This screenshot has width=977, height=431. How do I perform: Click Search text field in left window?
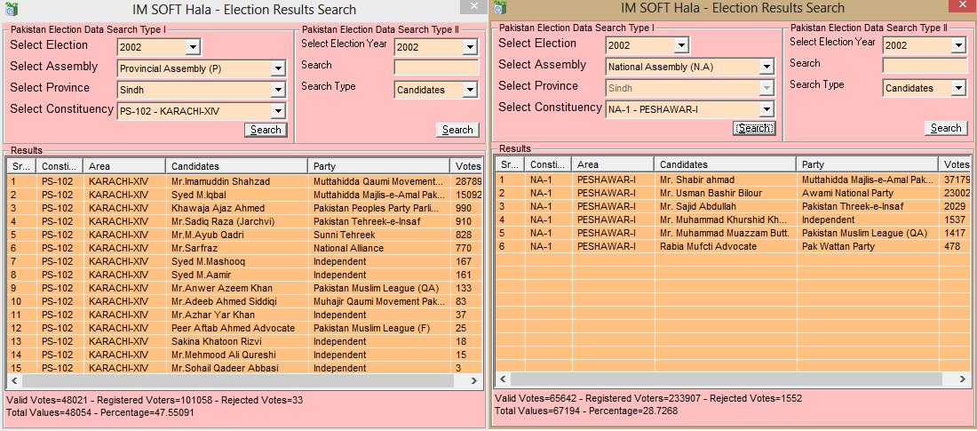436,68
